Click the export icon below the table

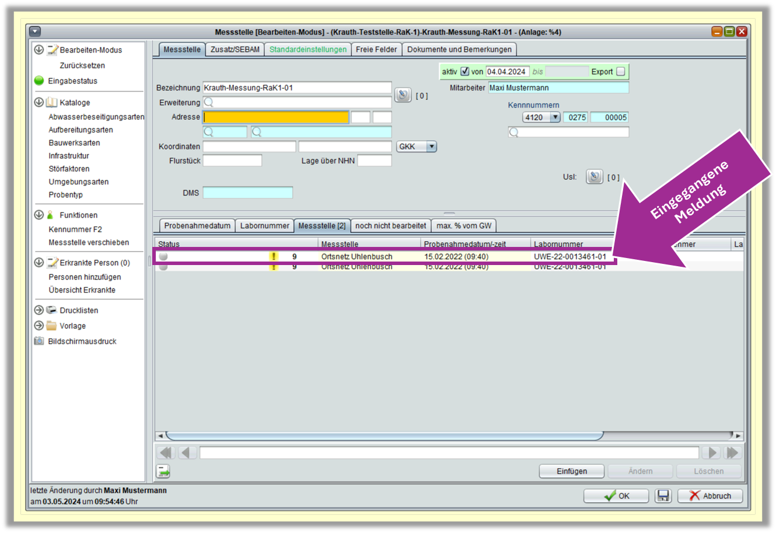coord(163,471)
